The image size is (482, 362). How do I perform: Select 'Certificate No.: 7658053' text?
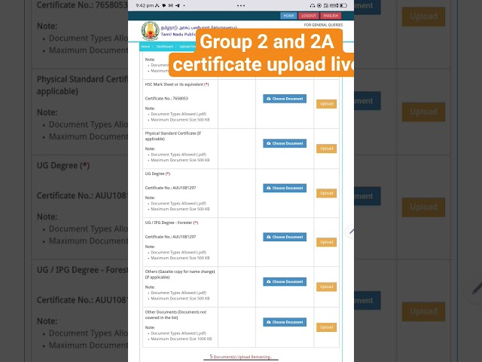[166, 99]
